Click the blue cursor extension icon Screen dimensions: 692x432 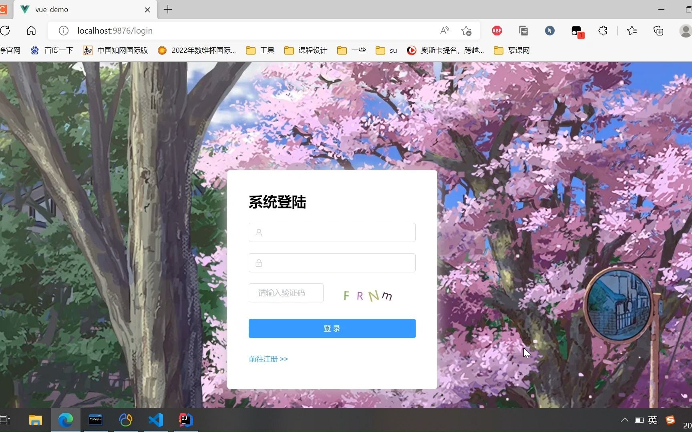(x=550, y=31)
